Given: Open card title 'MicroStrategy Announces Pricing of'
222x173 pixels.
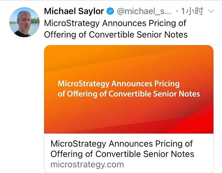Looking at the screenshot, I should 121,144.
